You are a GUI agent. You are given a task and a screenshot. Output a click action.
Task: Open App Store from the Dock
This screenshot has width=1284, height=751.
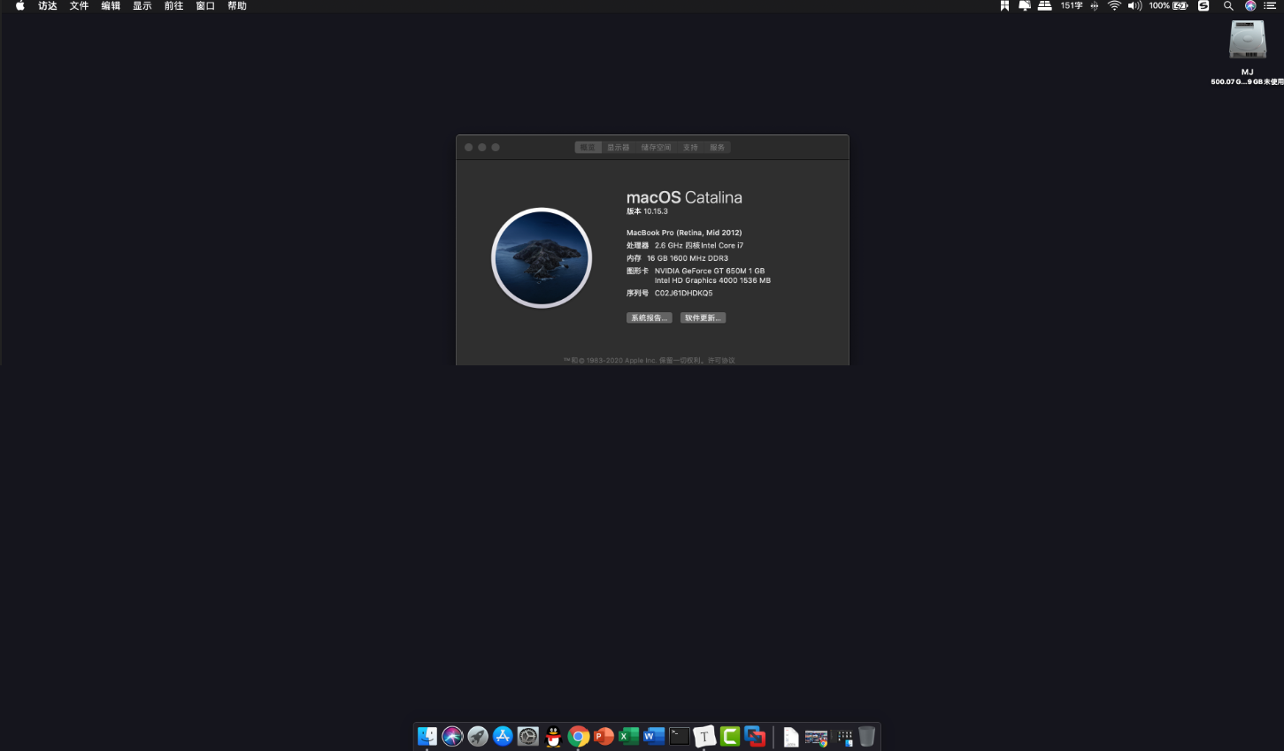click(x=503, y=736)
